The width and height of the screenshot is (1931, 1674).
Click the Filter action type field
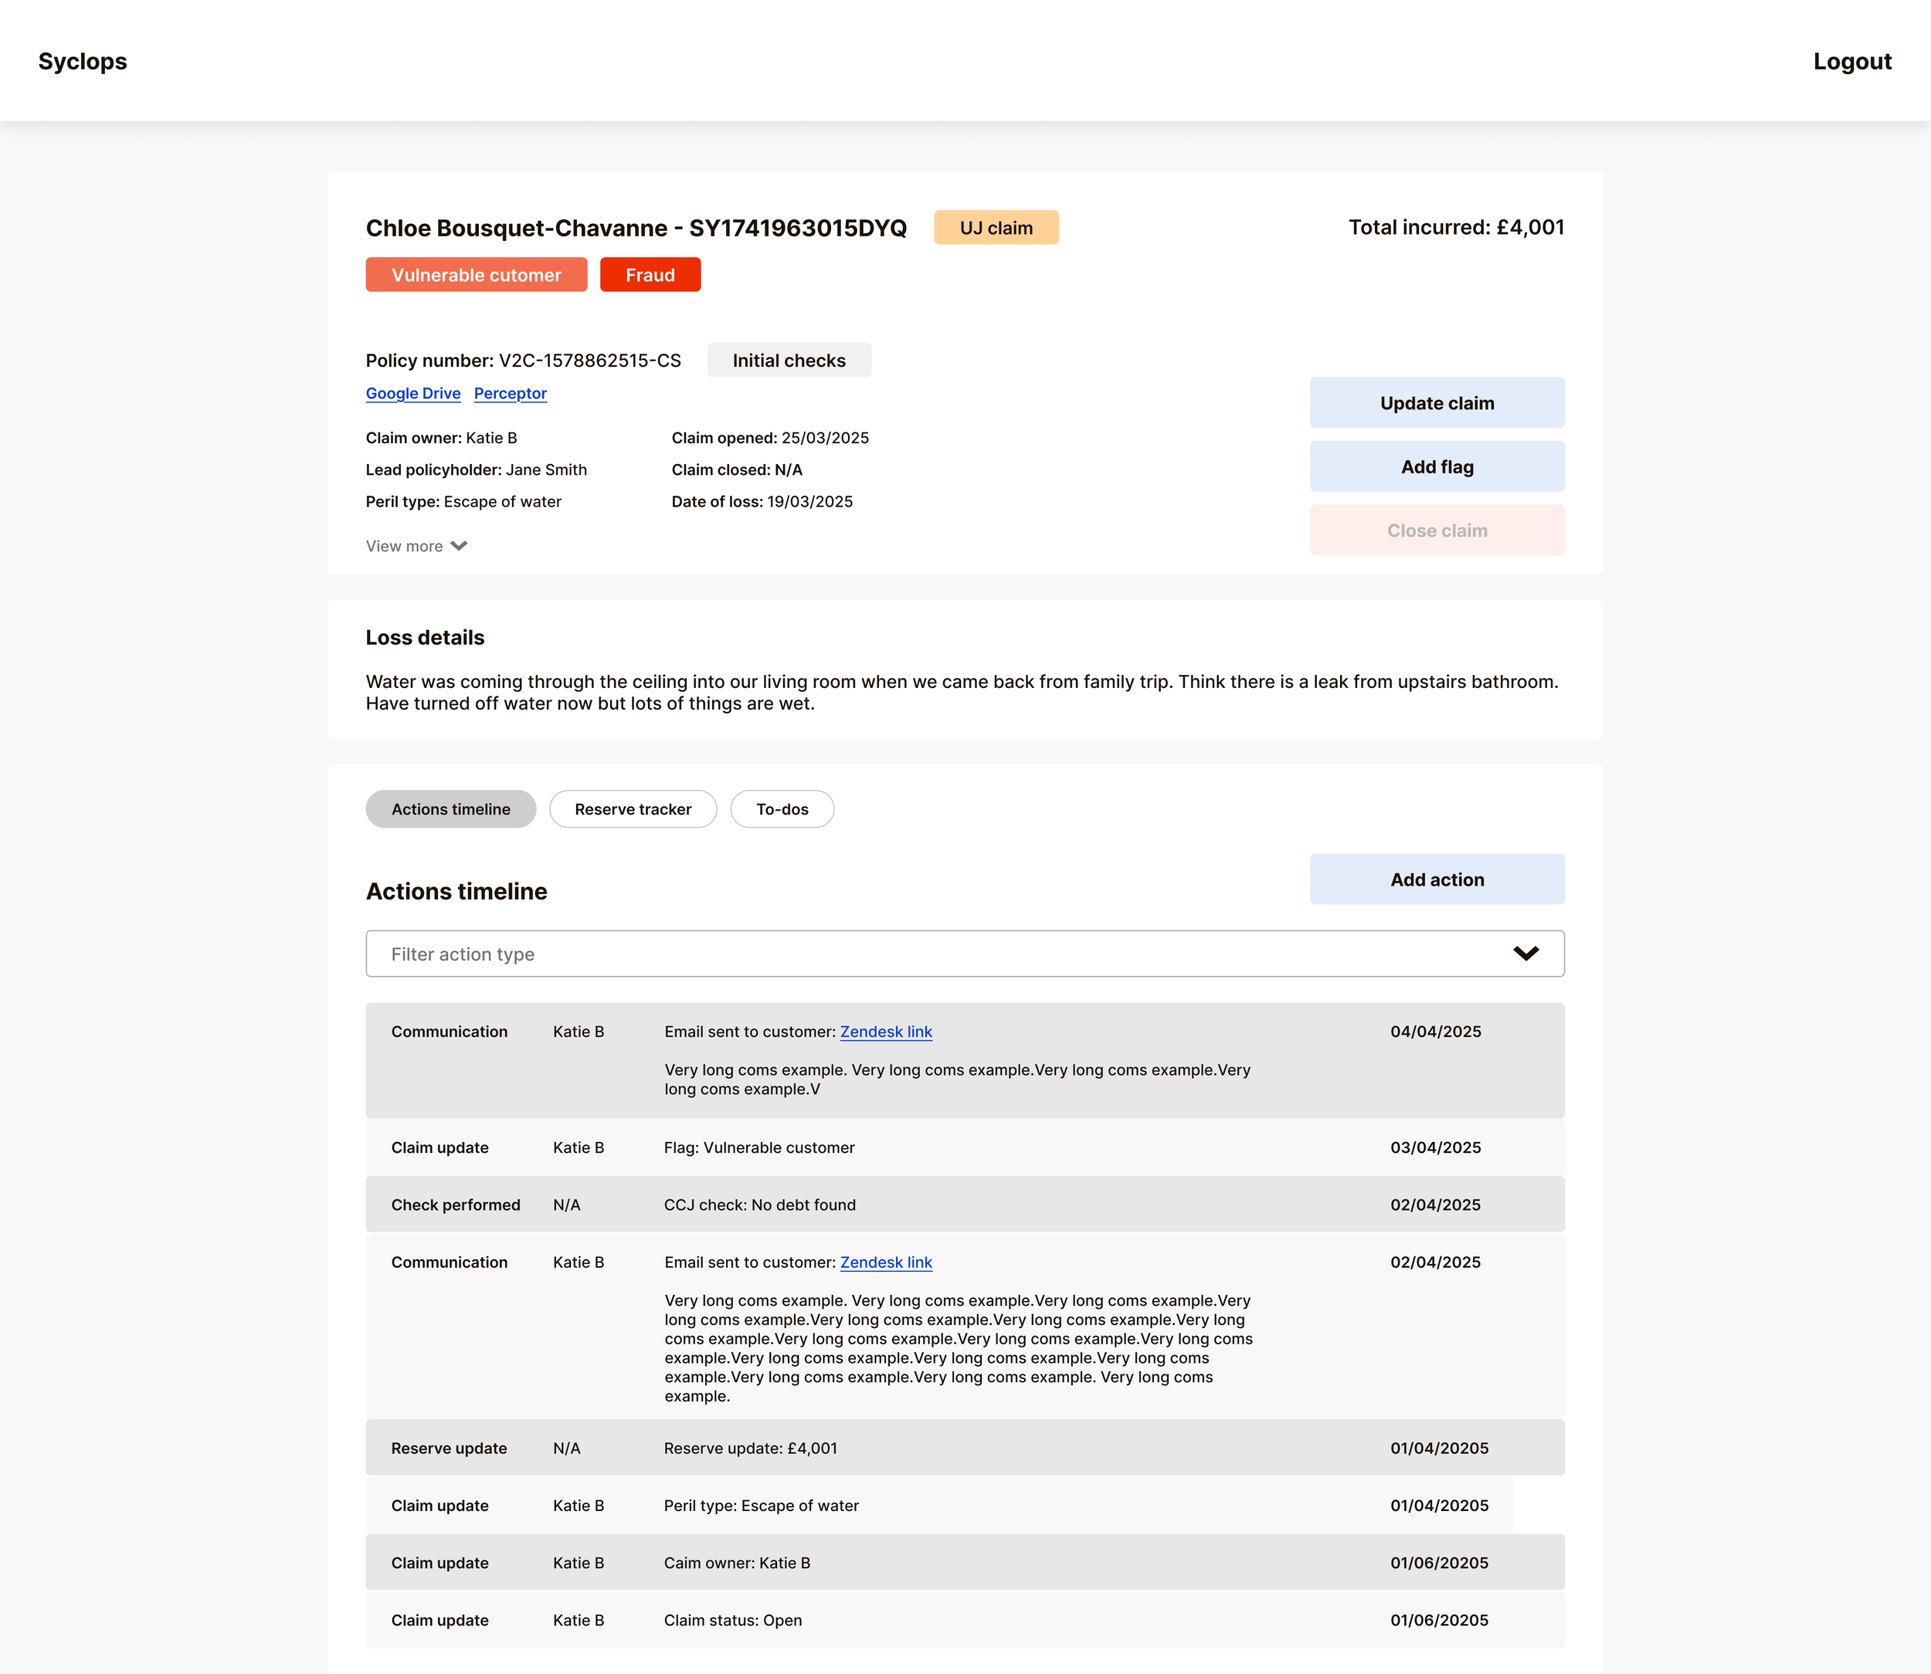point(935,954)
